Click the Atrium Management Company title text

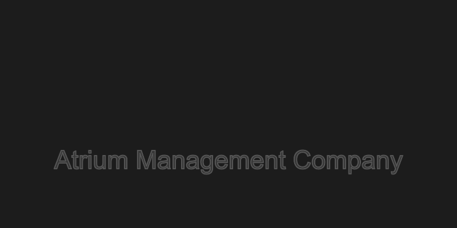click(228, 161)
